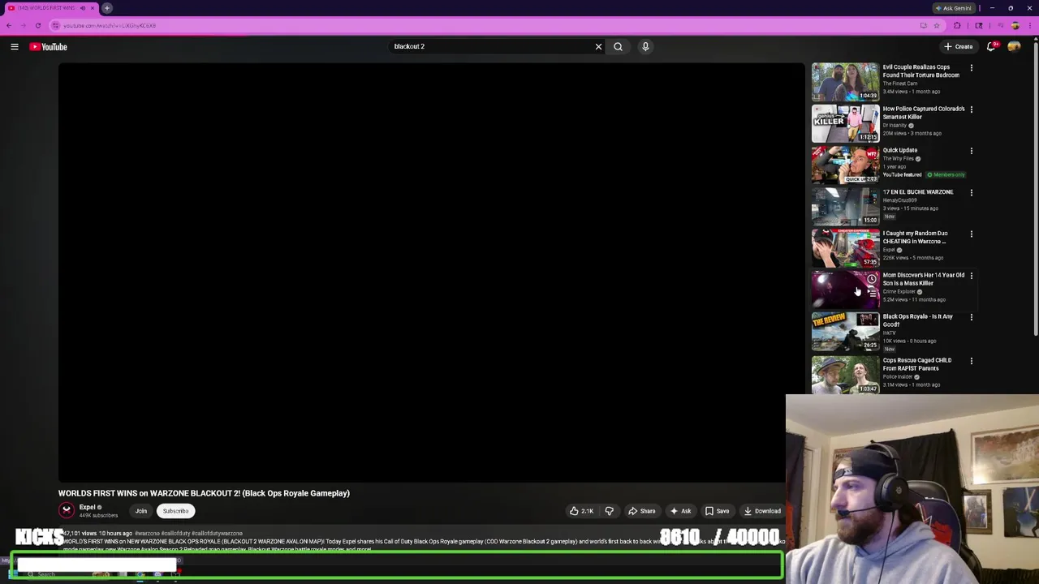
Task: Click the 'Members only' badge on Quick Update
Action: (x=946, y=175)
